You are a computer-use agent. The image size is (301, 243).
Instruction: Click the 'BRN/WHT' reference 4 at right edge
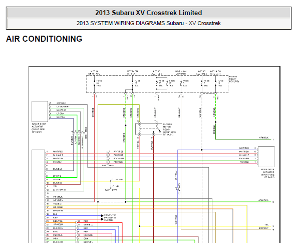[x=263, y=228]
